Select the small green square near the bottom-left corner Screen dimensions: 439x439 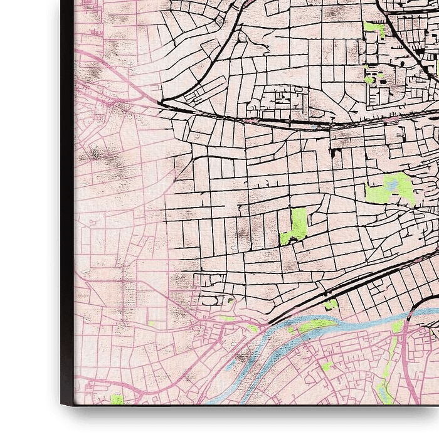click(117, 399)
